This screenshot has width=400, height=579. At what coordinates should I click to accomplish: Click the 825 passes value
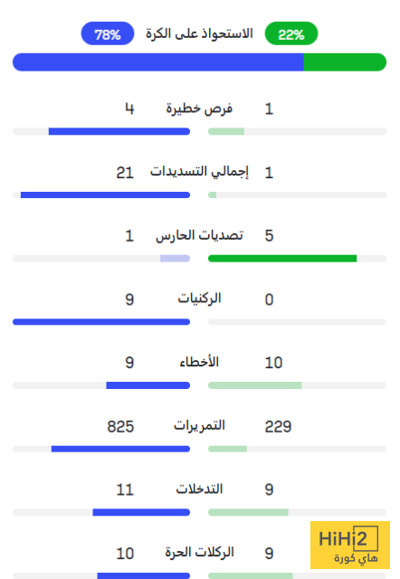tap(120, 426)
